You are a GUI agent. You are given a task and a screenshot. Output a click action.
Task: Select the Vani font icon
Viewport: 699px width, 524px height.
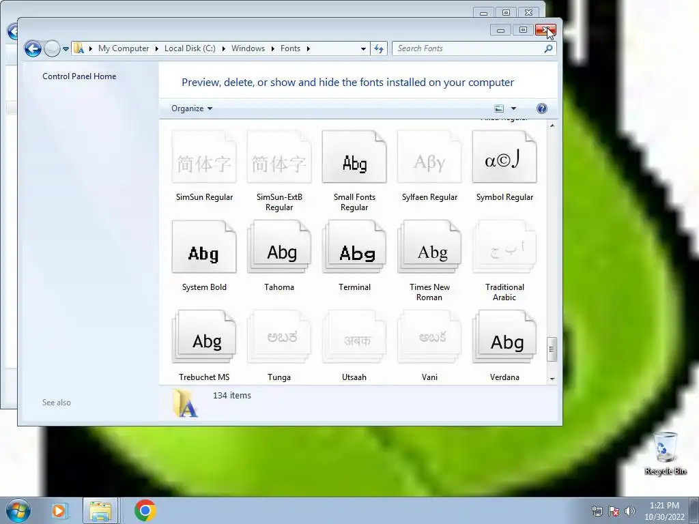pyautogui.click(x=429, y=337)
